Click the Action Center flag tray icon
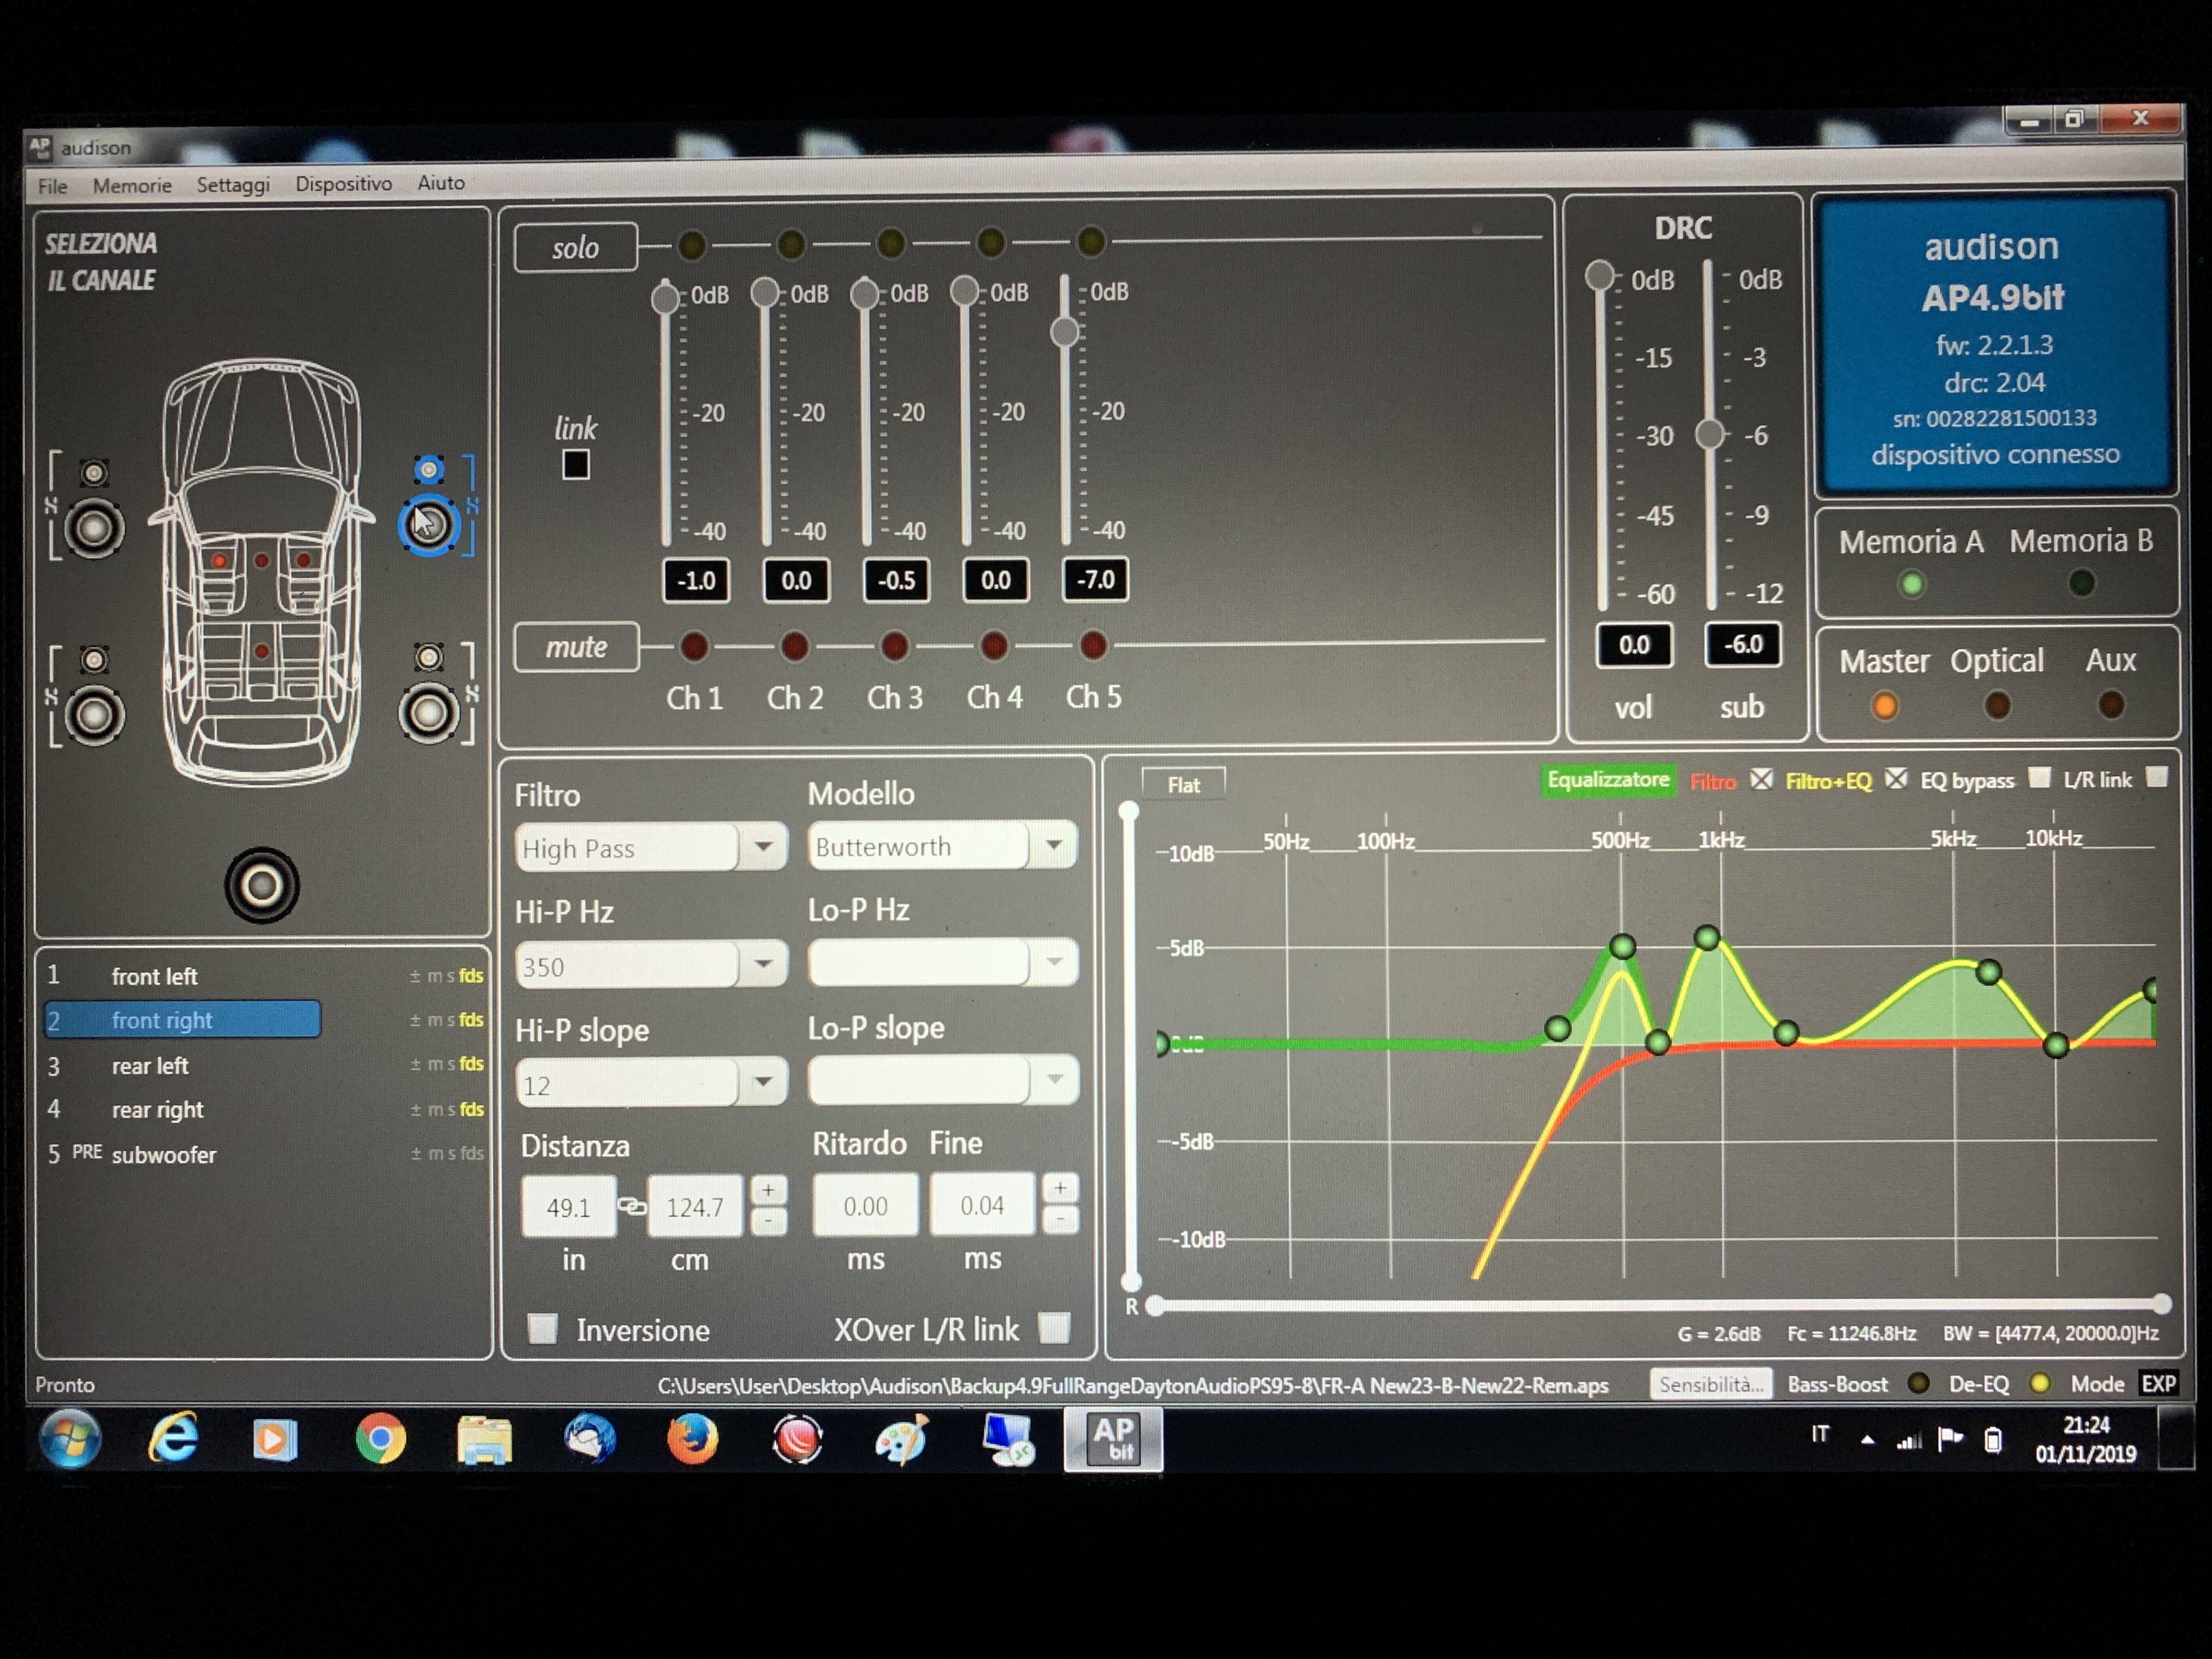 tap(1950, 1439)
